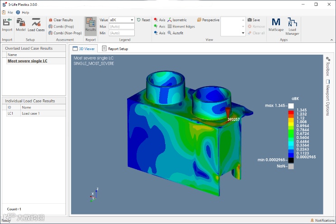
Task: Open the Toolbox side panel
Action: coord(328,66)
